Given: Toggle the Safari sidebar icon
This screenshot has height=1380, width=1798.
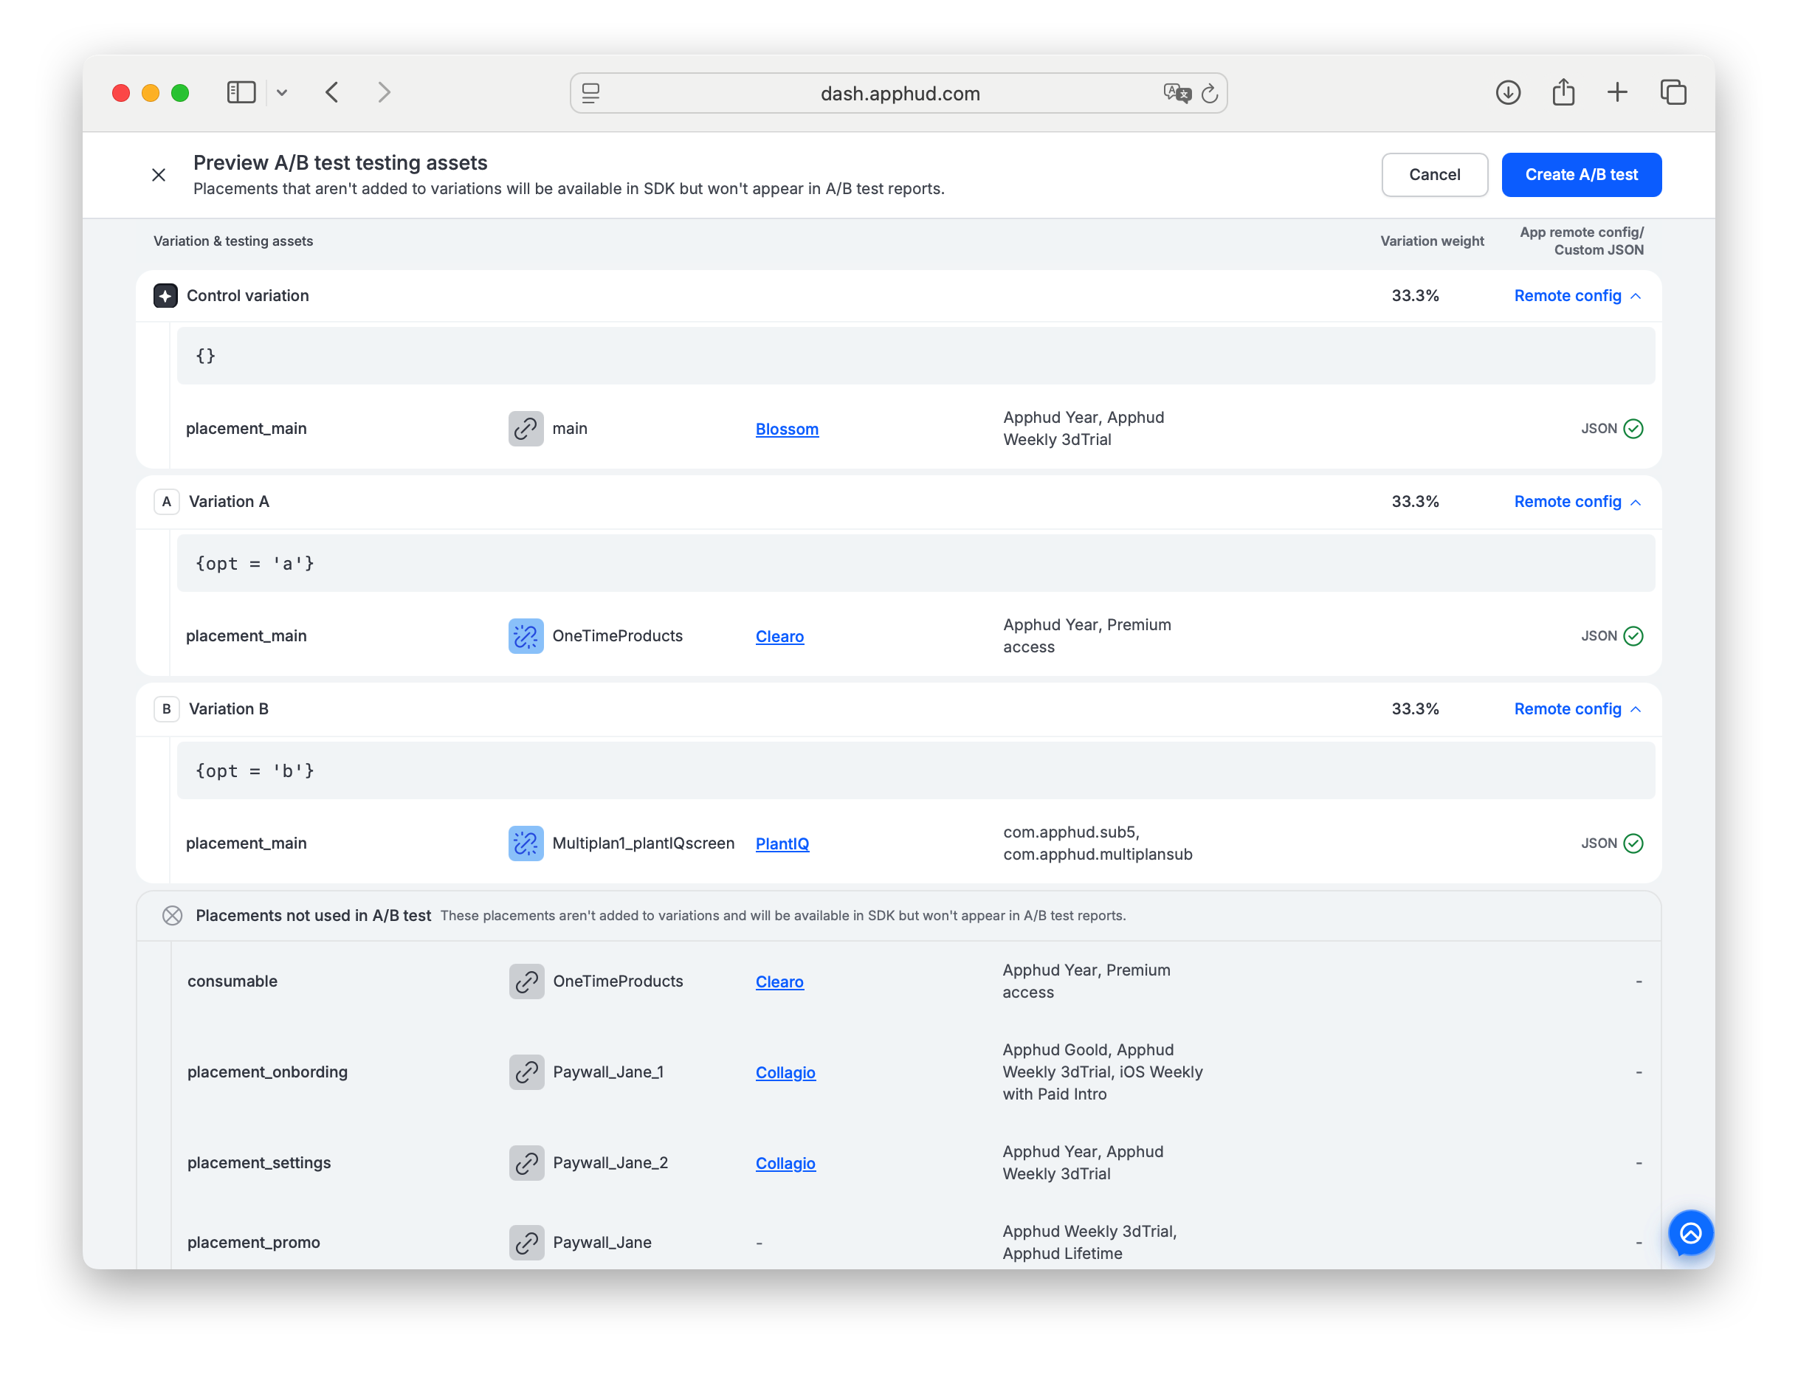Looking at the screenshot, I should 241,93.
